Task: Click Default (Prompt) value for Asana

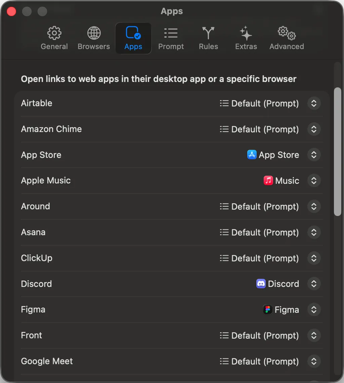Action: (x=265, y=233)
